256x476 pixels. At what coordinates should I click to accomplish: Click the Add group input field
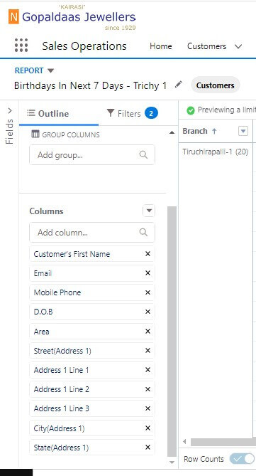click(92, 155)
